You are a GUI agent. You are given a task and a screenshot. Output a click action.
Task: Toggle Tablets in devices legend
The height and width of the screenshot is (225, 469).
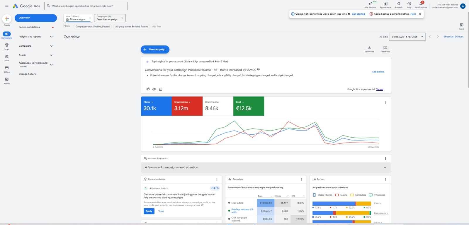(341, 195)
